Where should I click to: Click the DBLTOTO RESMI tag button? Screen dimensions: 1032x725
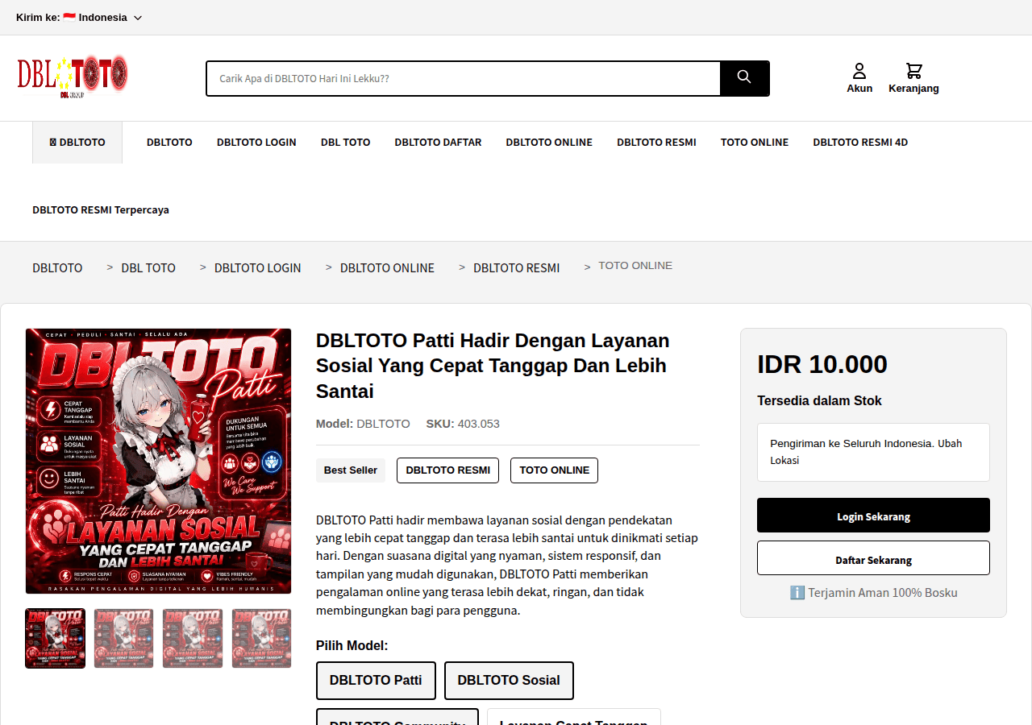(x=447, y=470)
